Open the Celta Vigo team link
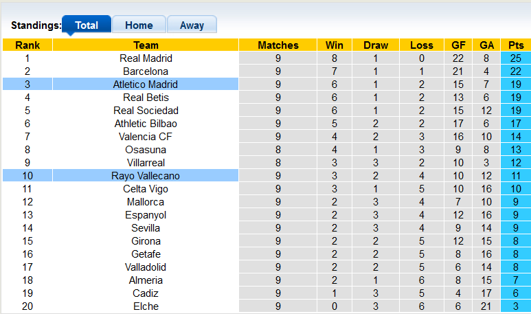Image resolution: width=531 pixels, height=314 pixels. pos(146,189)
